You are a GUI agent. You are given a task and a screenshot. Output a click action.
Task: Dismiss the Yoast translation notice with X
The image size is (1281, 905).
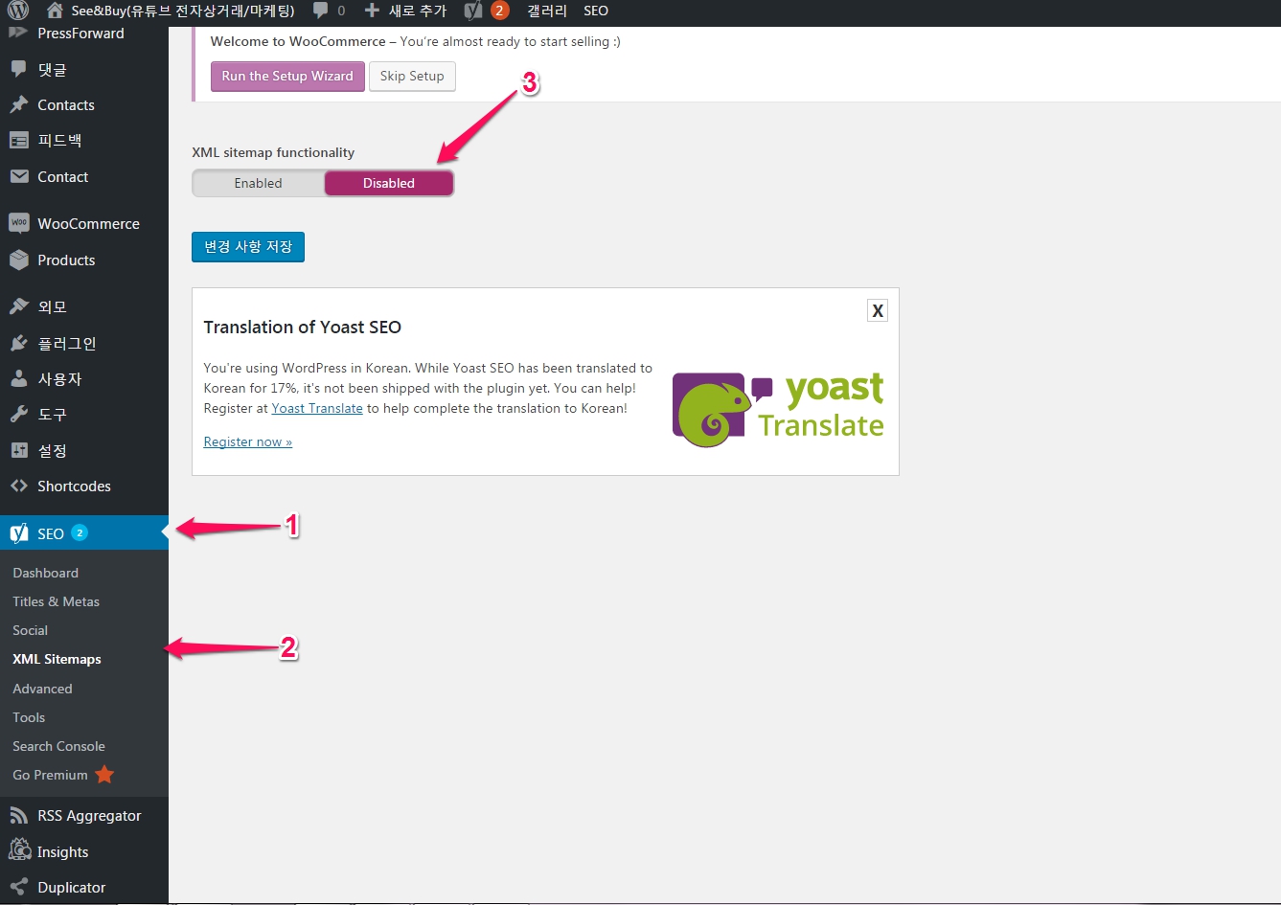(877, 310)
